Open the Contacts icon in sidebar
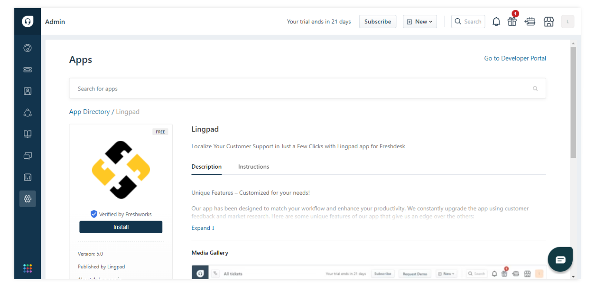This screenshot has height=290, width=594. (x=27, y=91)
